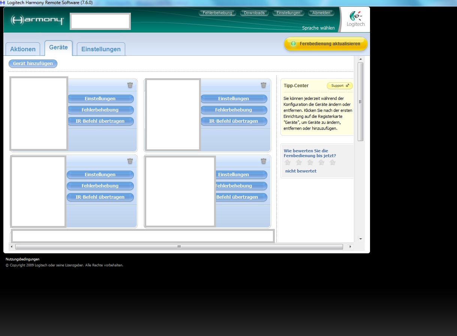The width and height of the screenshot is (457, 336).
Task: Rate the remote with the first star
Action: (x=288, y=162)
